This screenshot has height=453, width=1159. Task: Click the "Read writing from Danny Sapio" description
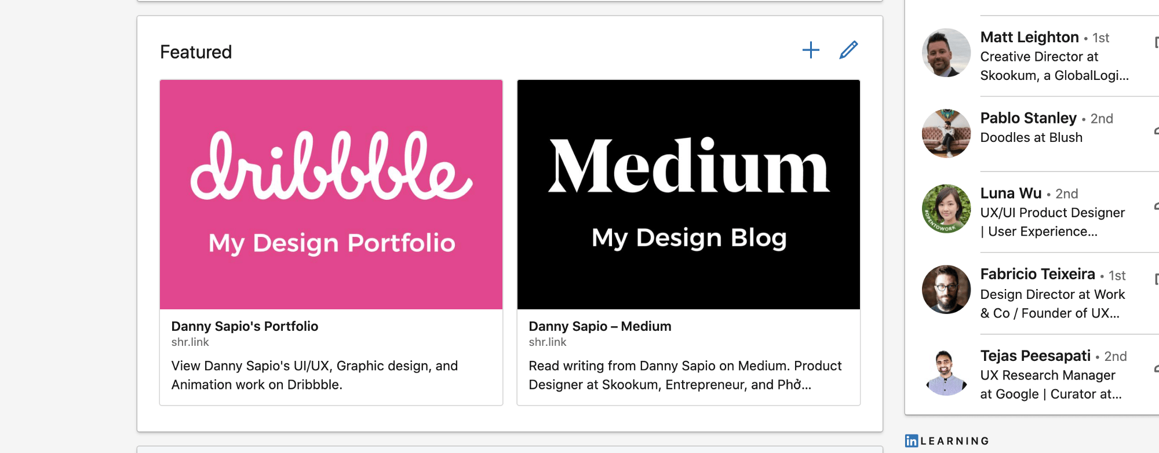coord(685,375)
